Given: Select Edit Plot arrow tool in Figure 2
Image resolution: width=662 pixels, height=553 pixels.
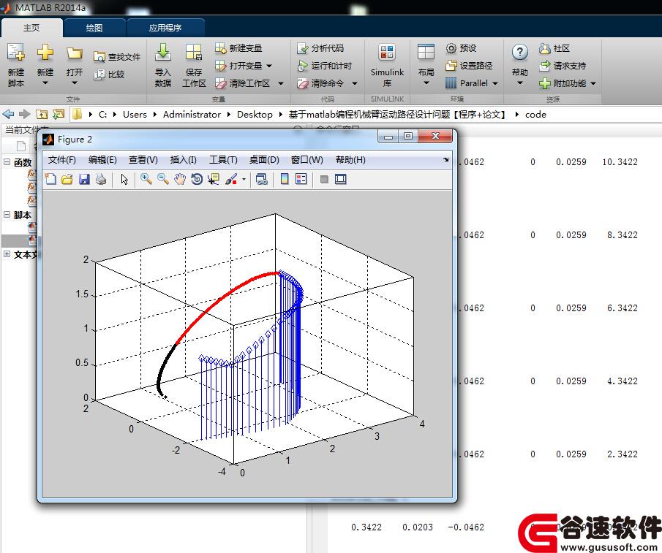Looking at the screenshot, I should [124, 179].
